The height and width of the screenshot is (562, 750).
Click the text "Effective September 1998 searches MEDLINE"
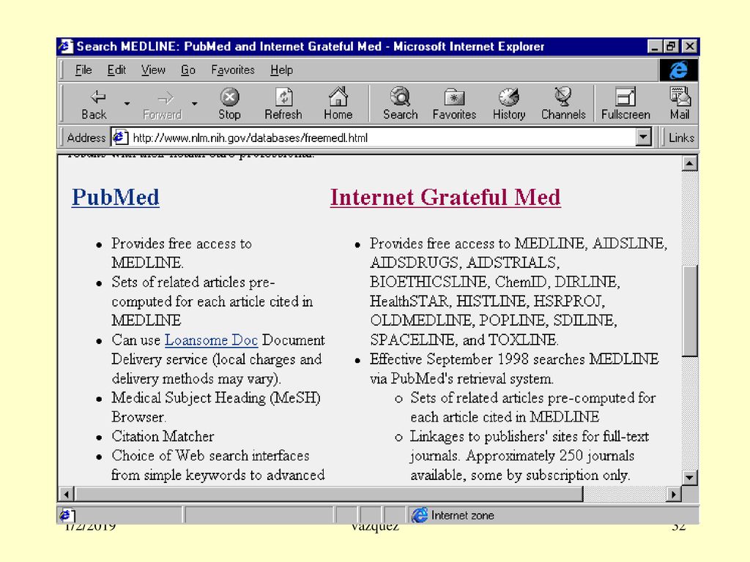[514, 359]
